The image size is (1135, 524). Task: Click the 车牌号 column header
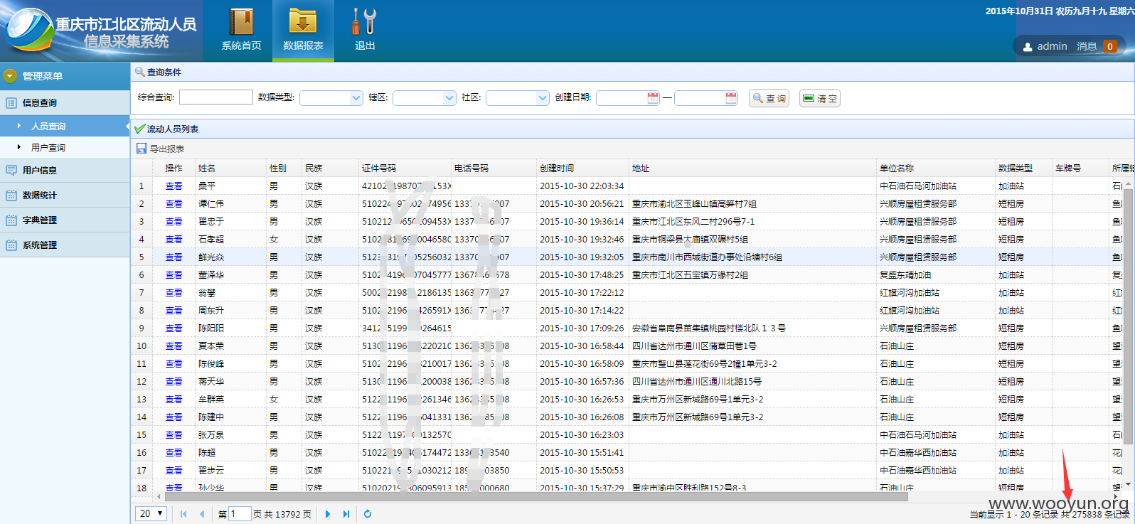1080,169
